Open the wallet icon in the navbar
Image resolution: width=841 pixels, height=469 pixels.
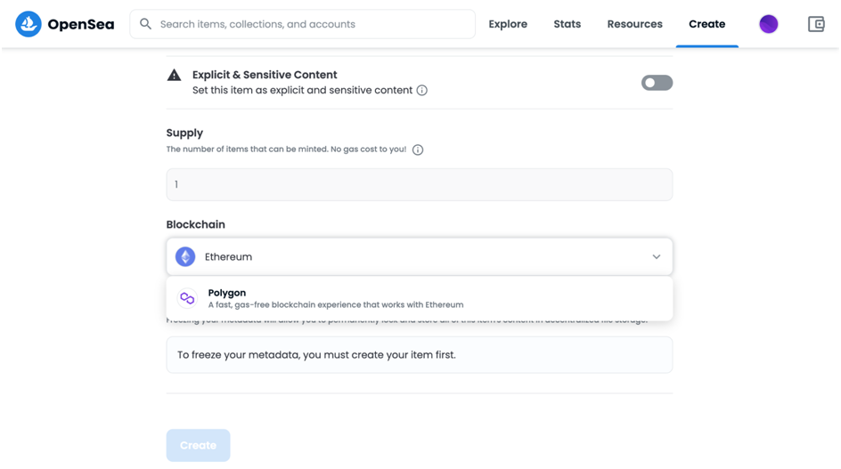pos(816,24)
